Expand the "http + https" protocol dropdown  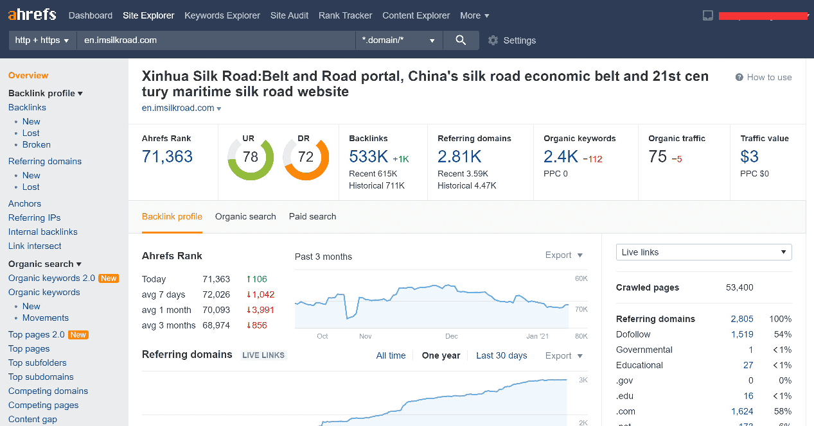pos(41,40)
